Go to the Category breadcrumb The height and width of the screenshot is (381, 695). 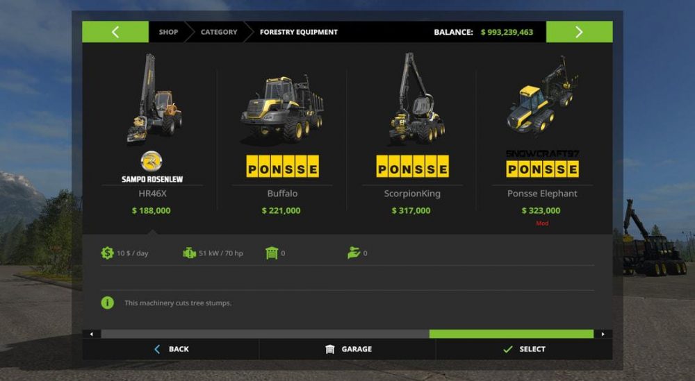219,32
